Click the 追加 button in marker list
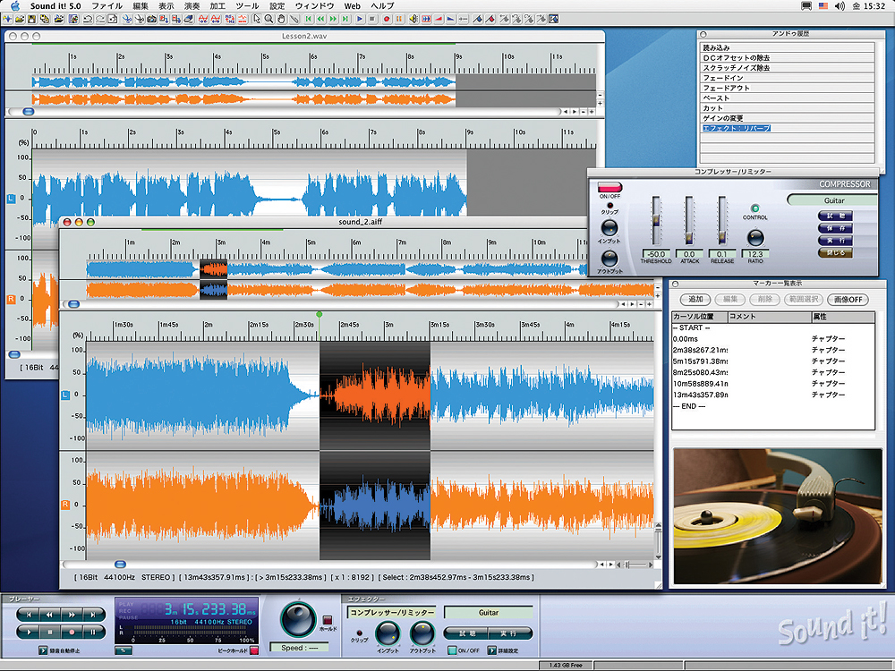Image resolution: width=895 pixels, height=671 pixels. pyautogui.click(x=695, y=299)
